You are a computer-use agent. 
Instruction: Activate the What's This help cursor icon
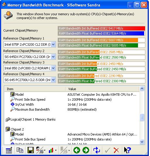tap(127, 150)
